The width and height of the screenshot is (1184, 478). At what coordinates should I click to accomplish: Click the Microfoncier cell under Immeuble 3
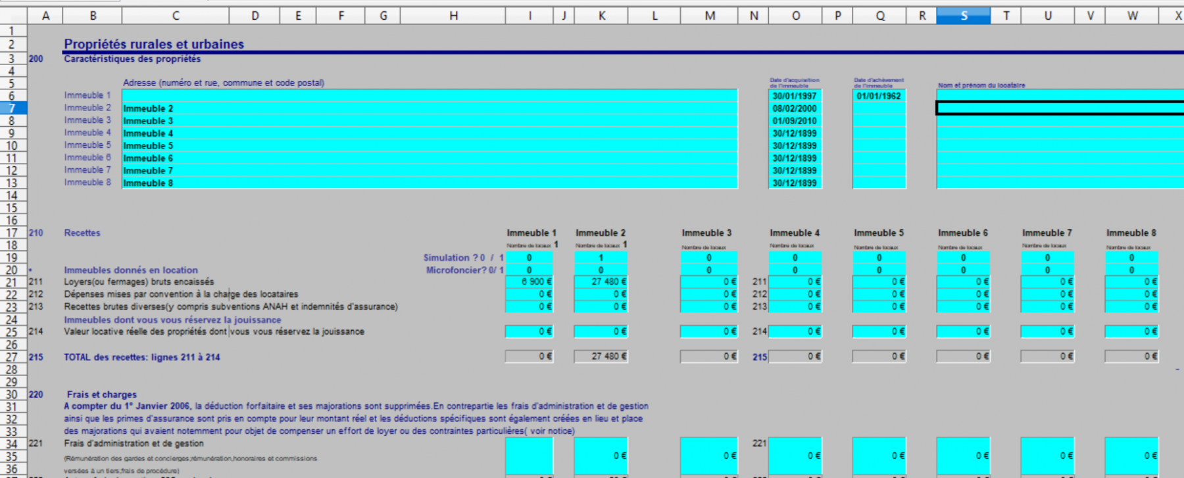pos(709,270)
